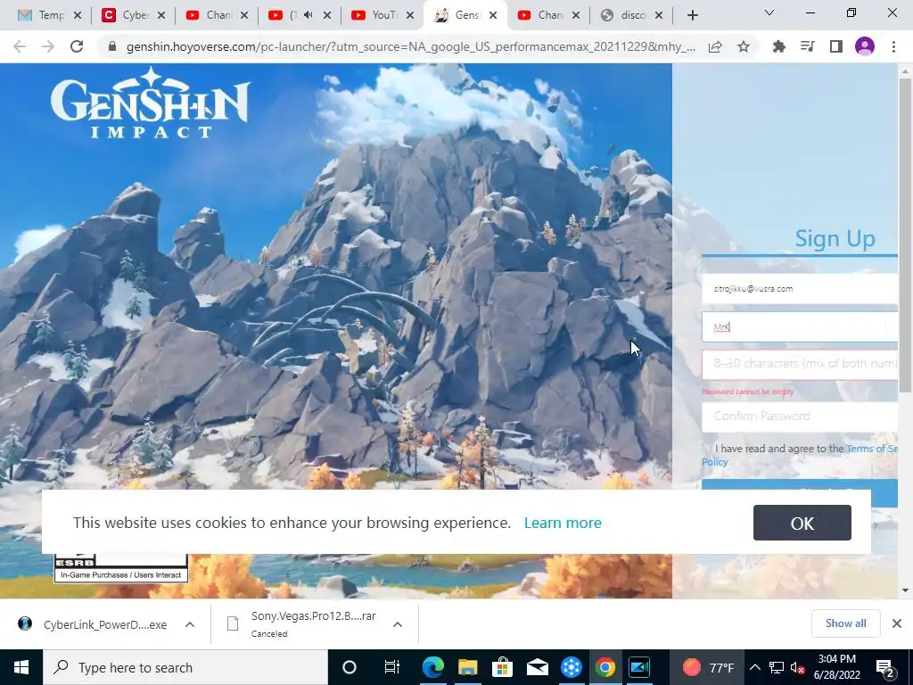Open the Windows Start menu

[21, 667]
